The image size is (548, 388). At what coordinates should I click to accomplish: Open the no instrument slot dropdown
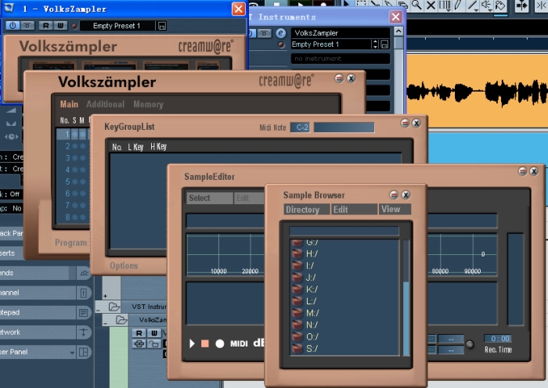[x=341, y=59]
